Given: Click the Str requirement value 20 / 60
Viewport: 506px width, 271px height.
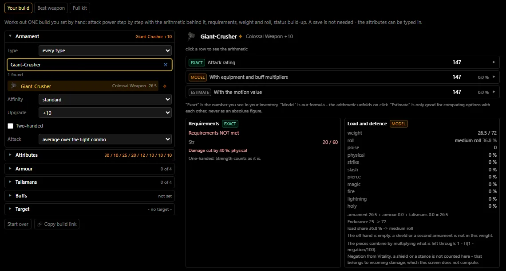Looking at the screenshot, I should coord(330,142).
